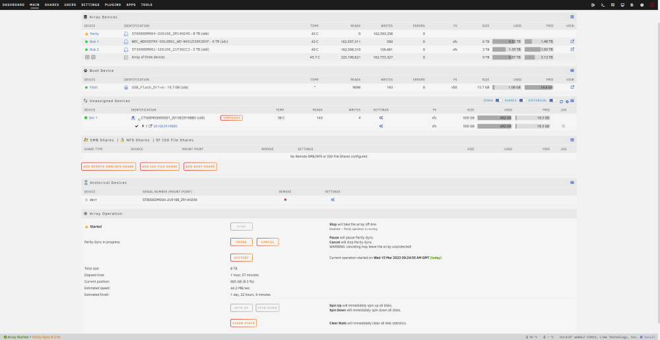
Task: Open settings gears for Dev 1 row
Action: tap(381, 118)
